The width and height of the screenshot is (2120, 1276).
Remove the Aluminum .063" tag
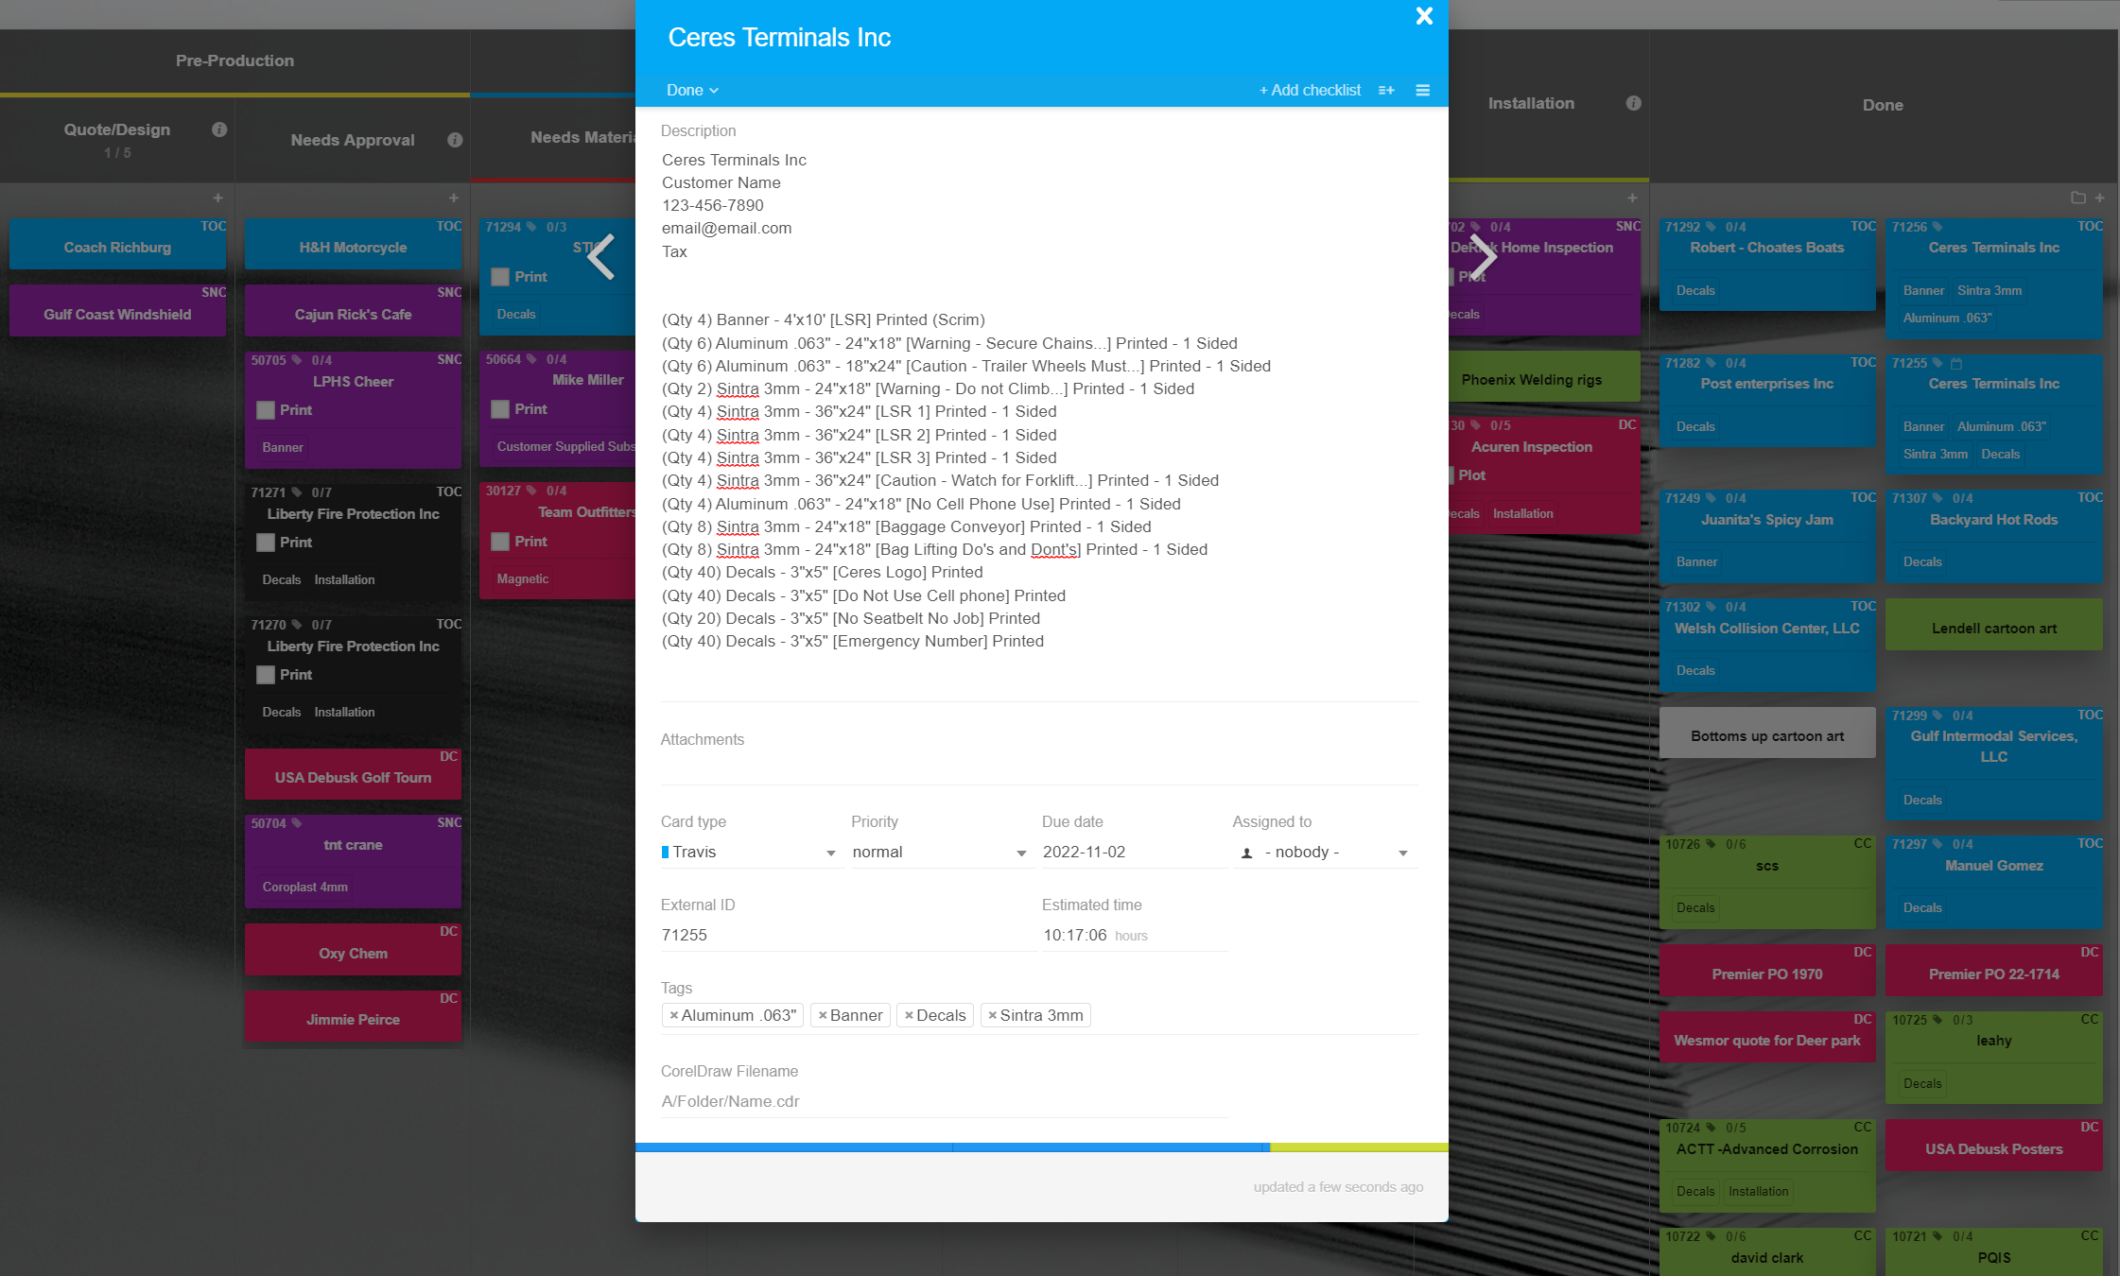pos(673,1015)
